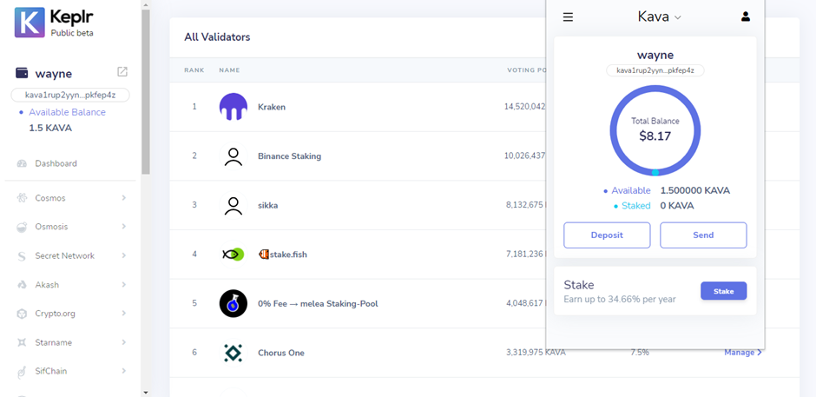
Task: Click the 7.5% commission value
Action: coord(640,353)
